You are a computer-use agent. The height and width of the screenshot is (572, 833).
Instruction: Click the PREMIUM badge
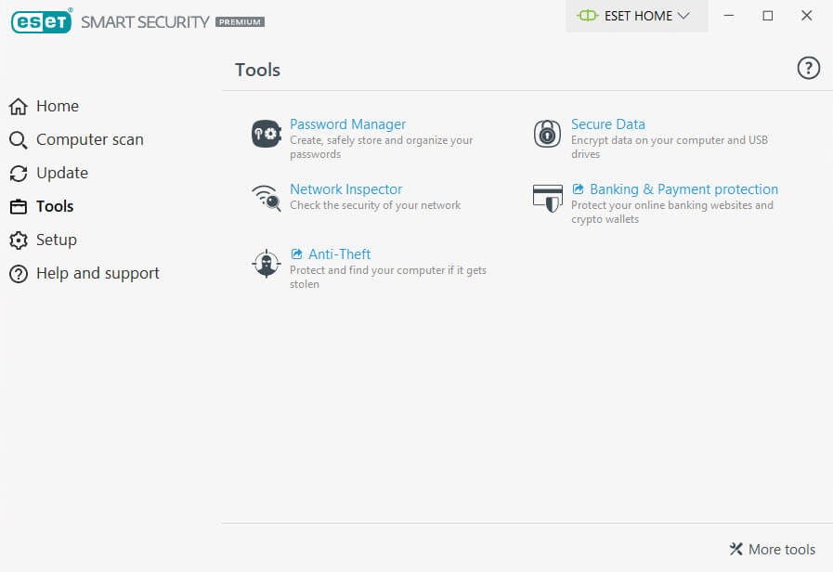click(241, 21)
